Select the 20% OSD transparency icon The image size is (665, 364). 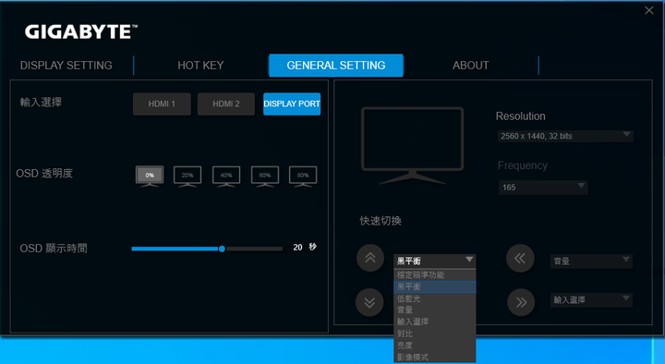click(x=187, y=176)
